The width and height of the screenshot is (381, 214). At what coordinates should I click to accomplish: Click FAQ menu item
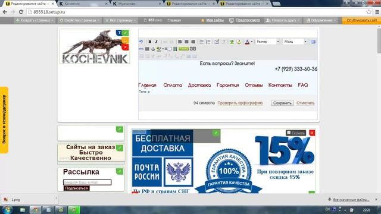303,85
